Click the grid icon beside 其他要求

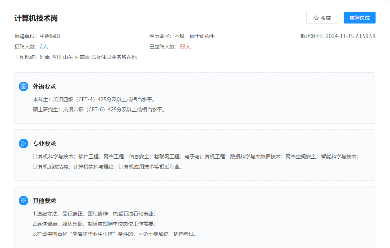pos(23,200)
